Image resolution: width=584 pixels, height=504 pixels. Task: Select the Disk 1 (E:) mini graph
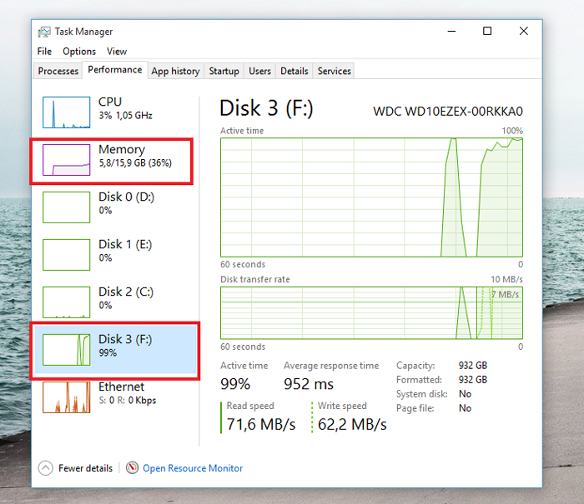[66, 255]
